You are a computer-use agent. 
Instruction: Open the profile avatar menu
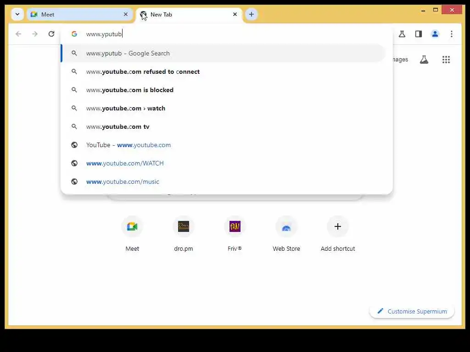[x=435, y=34]
